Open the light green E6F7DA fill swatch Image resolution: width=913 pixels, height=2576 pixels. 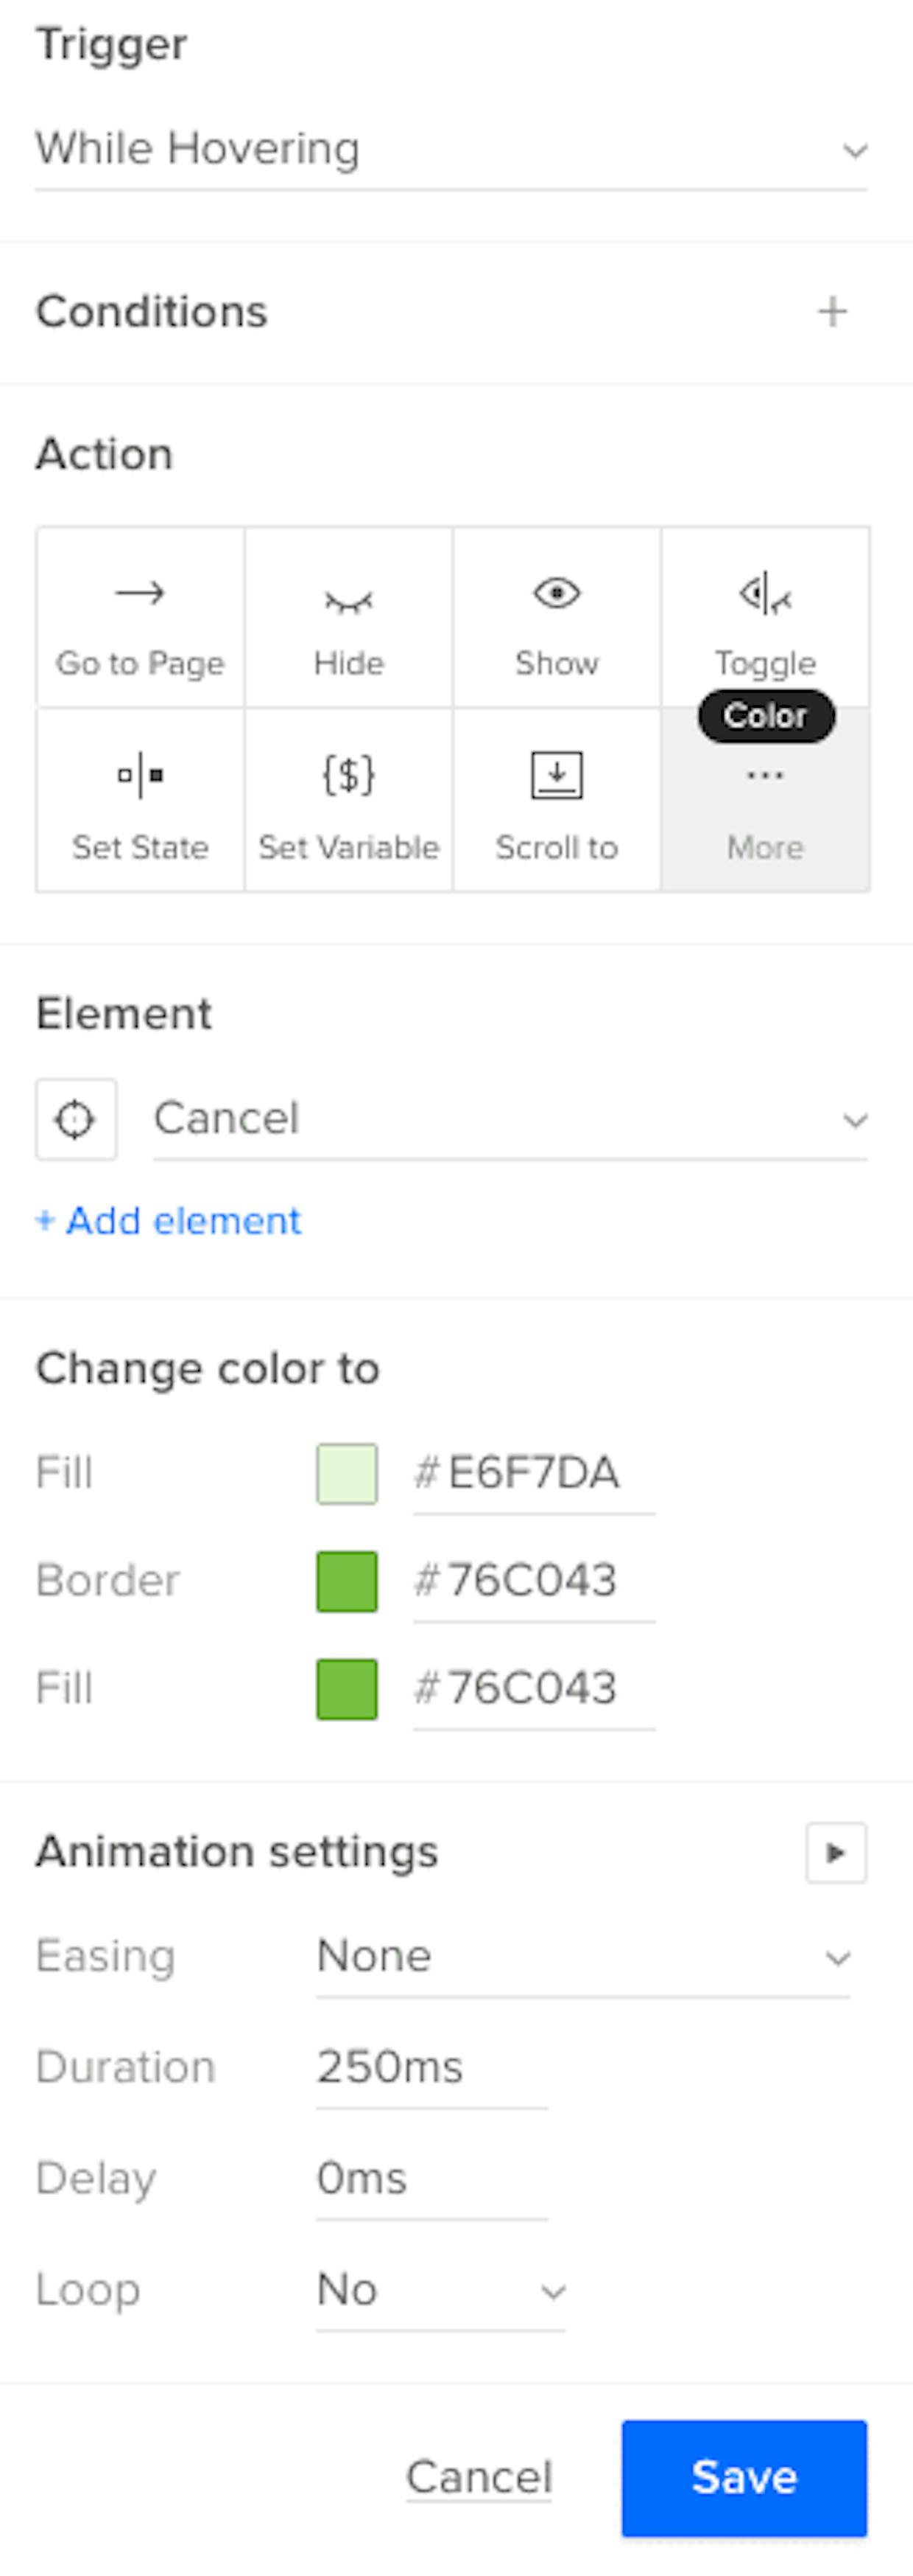tap(347, 1474)
